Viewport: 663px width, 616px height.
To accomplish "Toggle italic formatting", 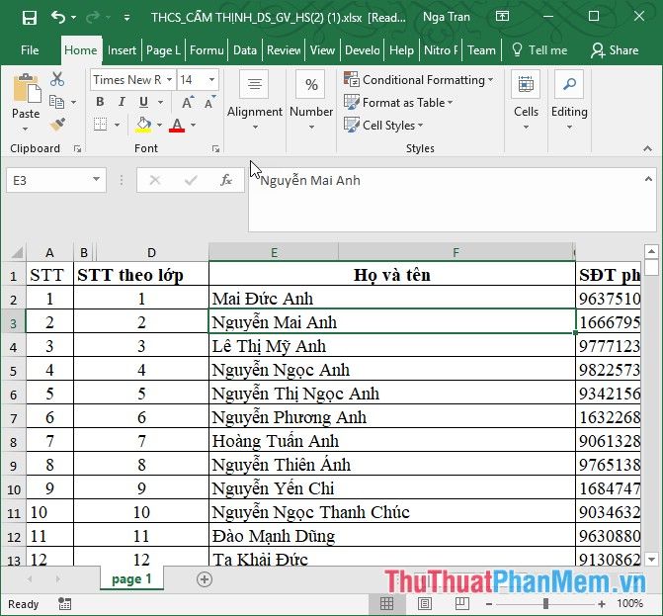I will click(x=122, y=102).
